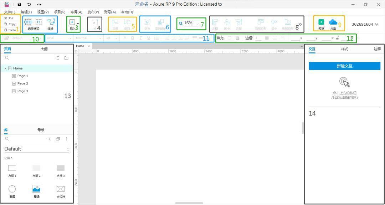385x205 pixels.
Task: Click the 共享 cloud share button
Action: [333, 22]
